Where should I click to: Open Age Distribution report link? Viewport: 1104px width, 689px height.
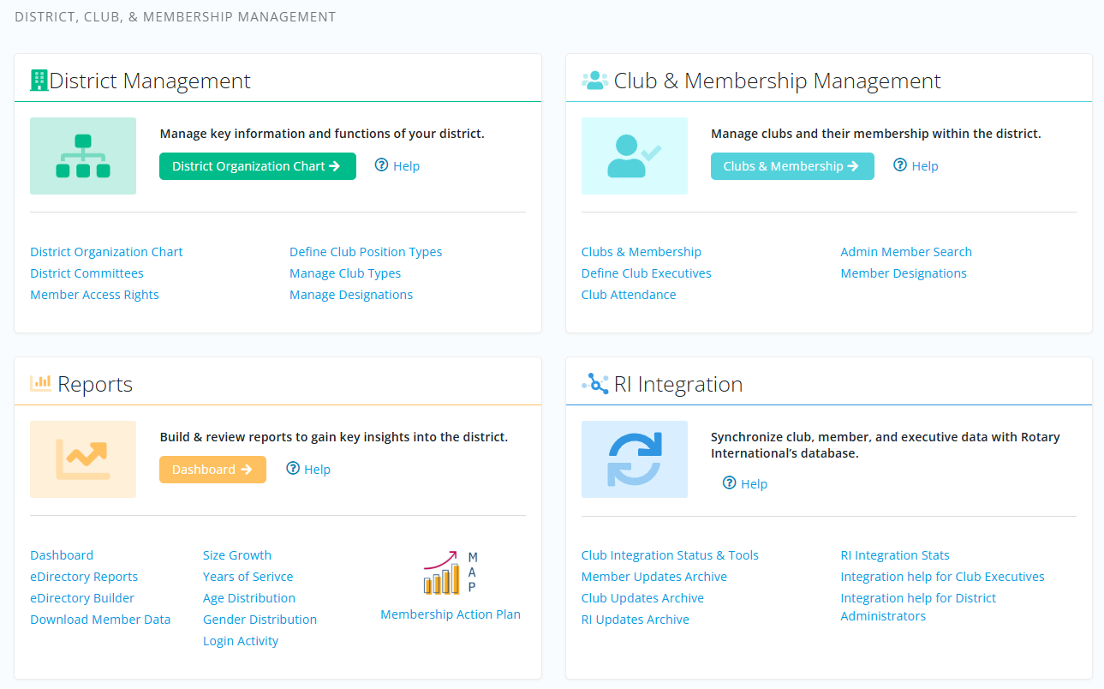coord(249,598)
